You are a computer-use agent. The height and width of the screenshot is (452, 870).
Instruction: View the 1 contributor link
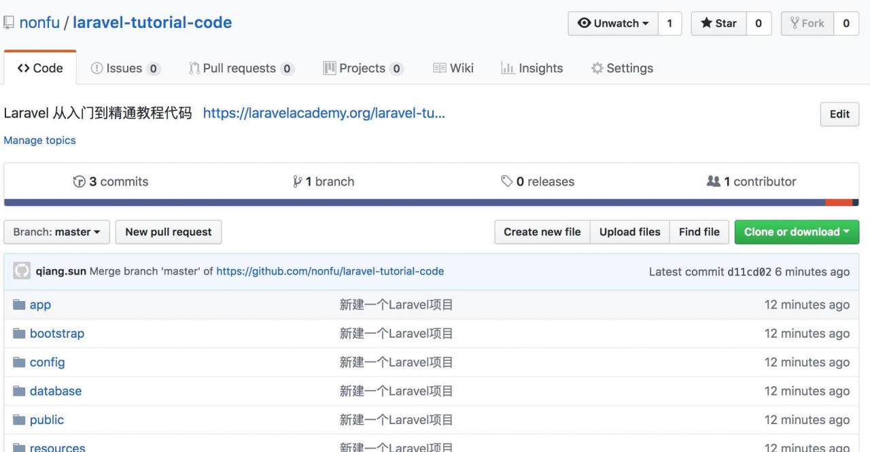tap(752, 181)
